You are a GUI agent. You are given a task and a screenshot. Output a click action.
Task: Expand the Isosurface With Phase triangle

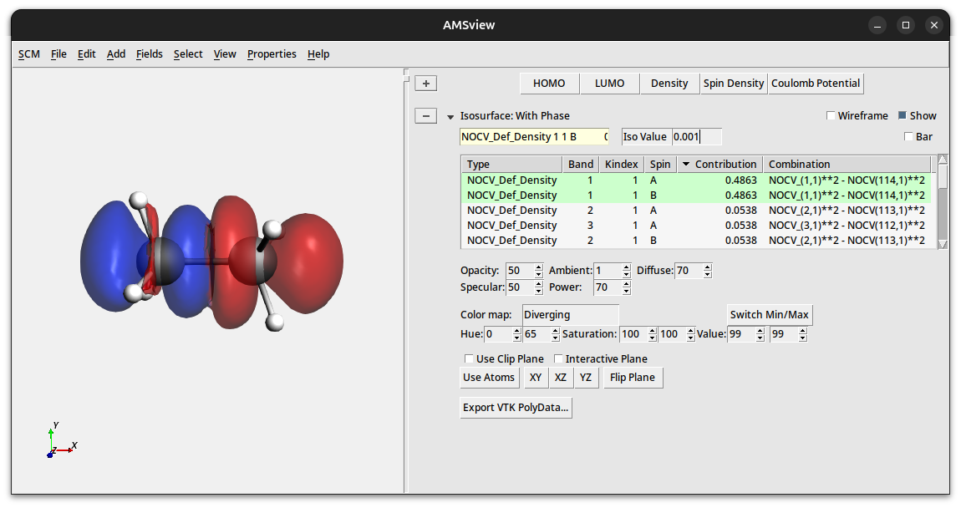[x=451, y=117]
